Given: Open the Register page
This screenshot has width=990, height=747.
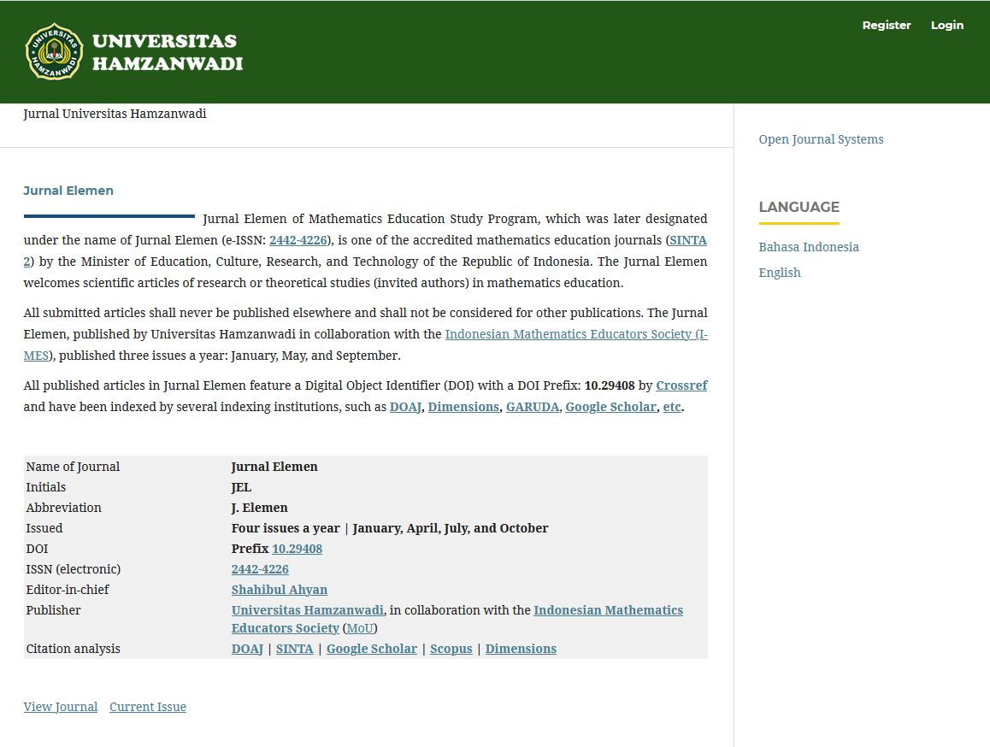Looking at the screenshot, I should 886,26.
